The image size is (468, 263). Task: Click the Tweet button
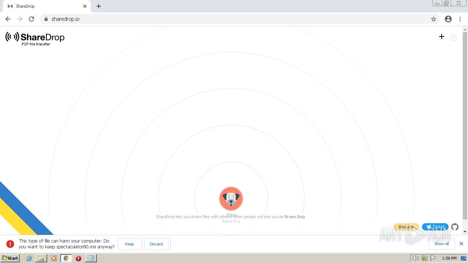coord(435,227)
